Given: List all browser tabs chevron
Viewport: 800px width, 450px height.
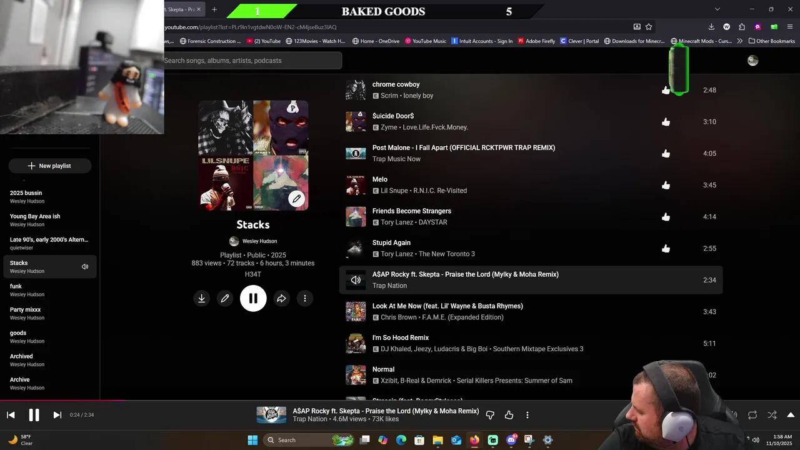Looking at the screenshot, I should [717, 9].
